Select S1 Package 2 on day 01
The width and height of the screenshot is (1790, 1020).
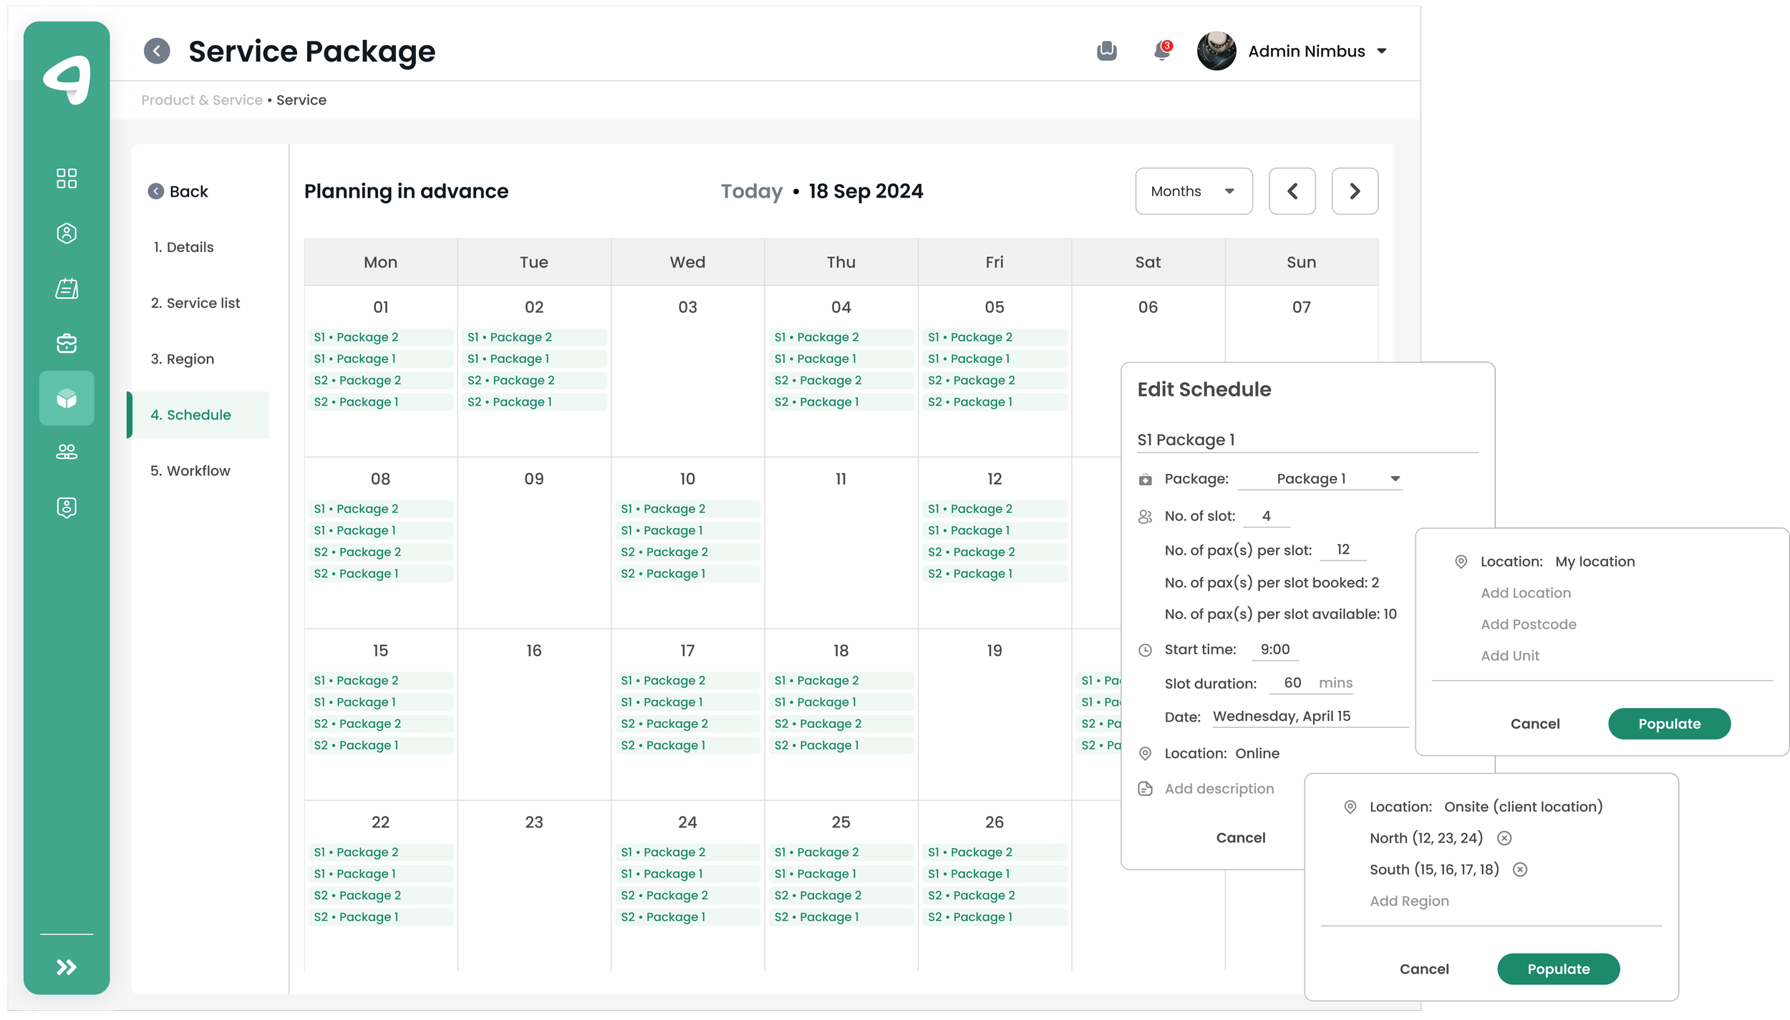380,337
